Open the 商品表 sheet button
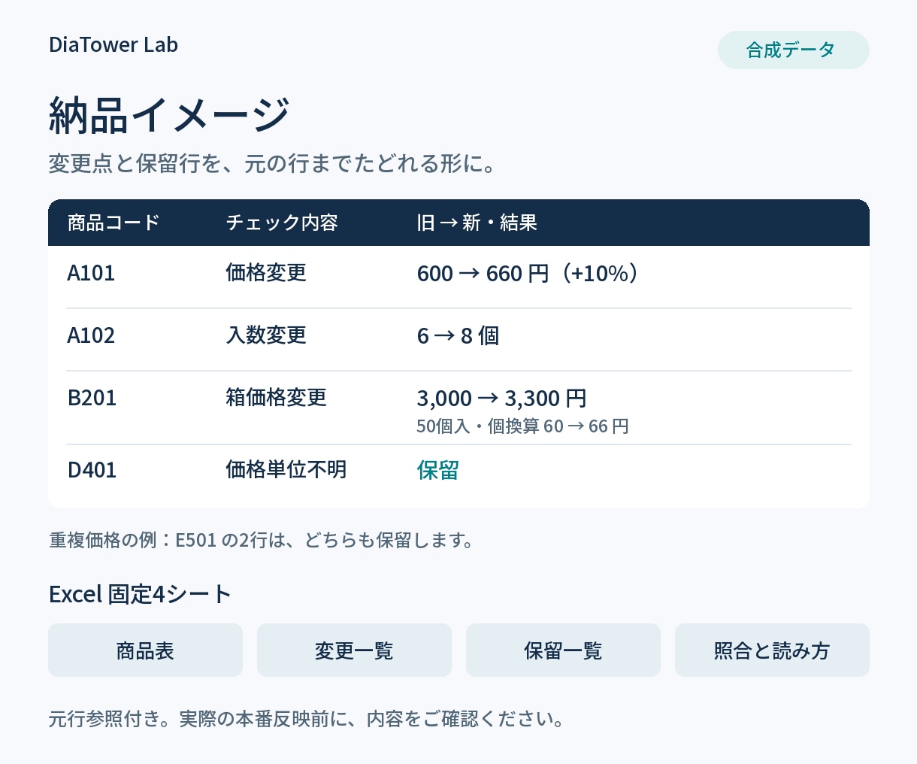Viewport: 917px width, 764px height. coord(145,650)
